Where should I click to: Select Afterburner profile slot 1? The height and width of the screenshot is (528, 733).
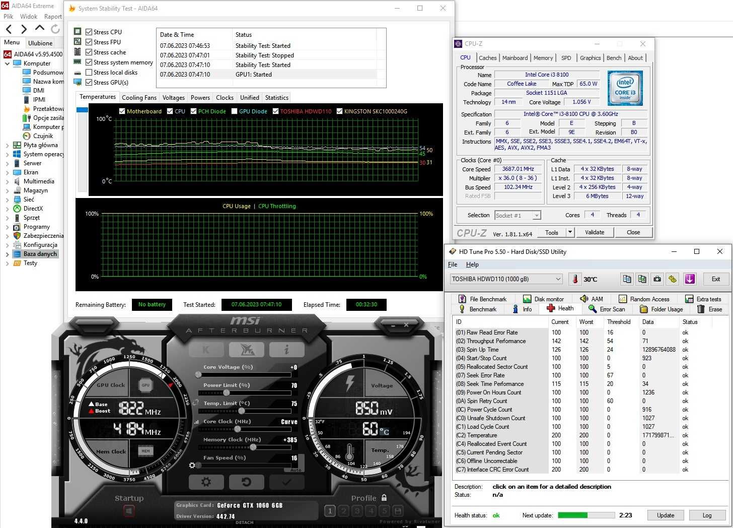coord(330,511)
